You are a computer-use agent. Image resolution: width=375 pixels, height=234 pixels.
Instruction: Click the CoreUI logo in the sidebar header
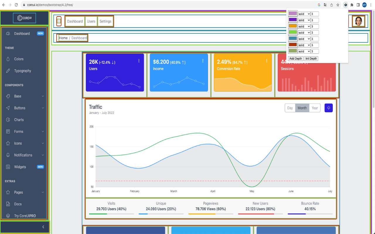tap(24, 18)
